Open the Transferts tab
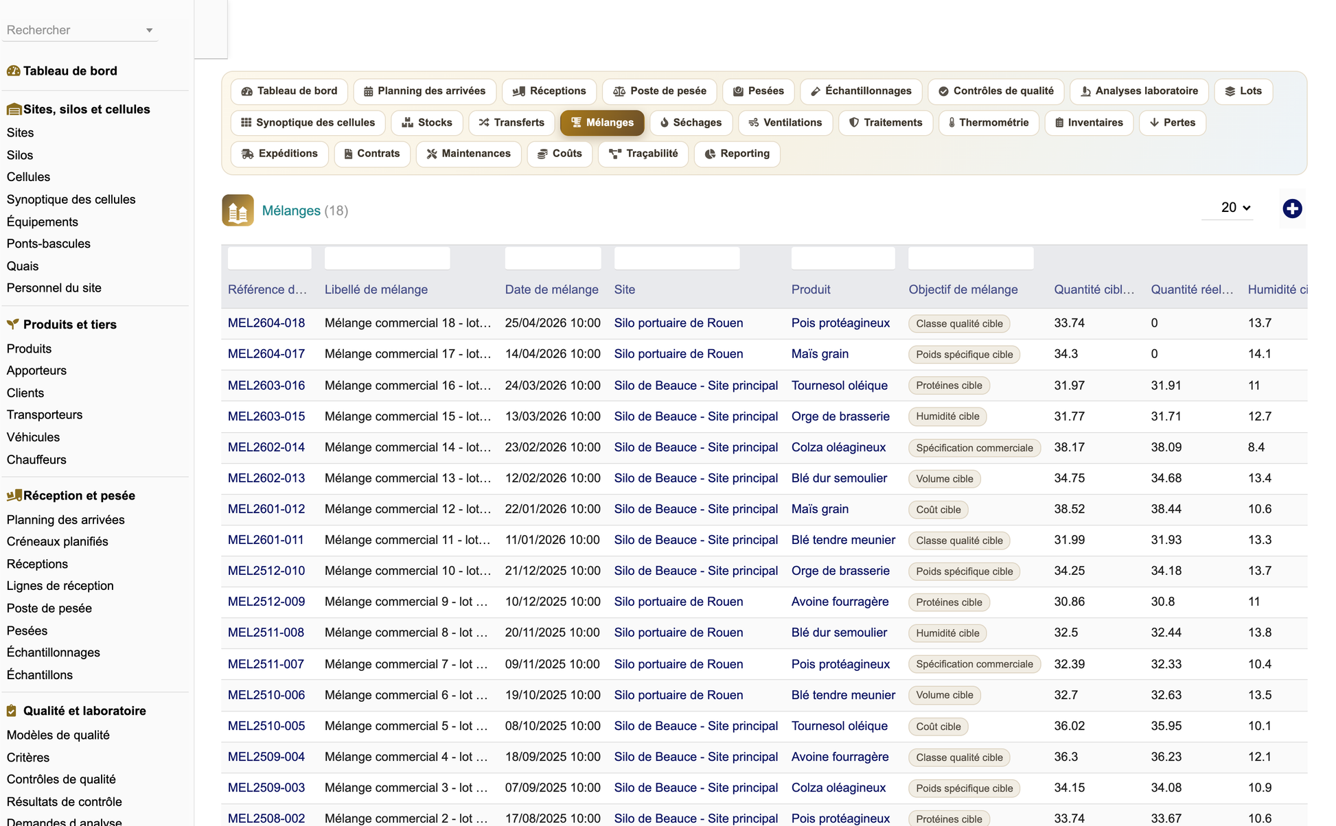This screenshot has width=1336, height=826. tap(511, 123)
